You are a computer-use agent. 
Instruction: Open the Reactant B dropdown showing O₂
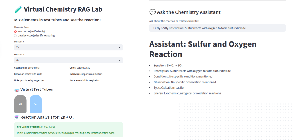coord(68,60)
